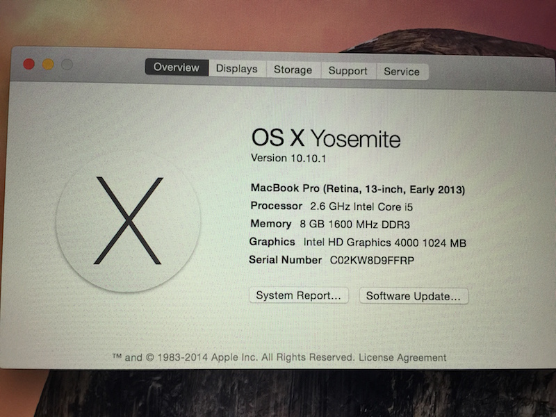The height and width of the screenshot is (417, 556).
Task: Go to the Service tab
Action: [x=402, y=72]
